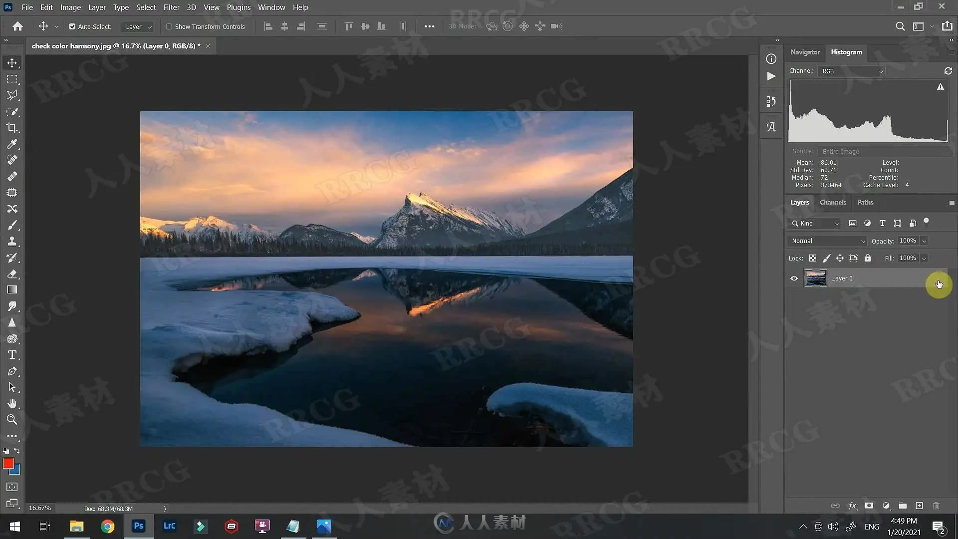Click the histogram cached data warning triangle
Image resolution: width=958 pixels, height=539 pixels.
coord(941,87)
